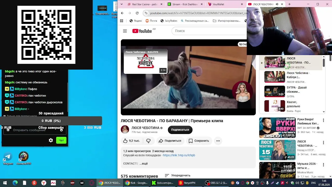The height and width of the screenshot is (187, 332).
Task: Open chat settings gear in Kick chat
Action: coord(51,140)
